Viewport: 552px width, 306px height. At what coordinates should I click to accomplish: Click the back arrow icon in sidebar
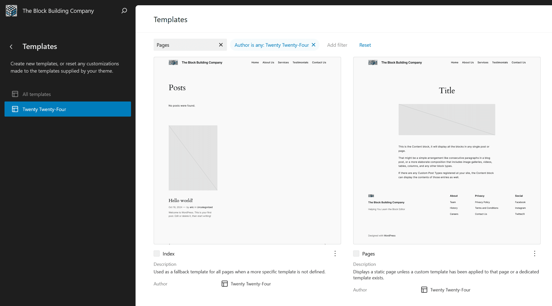point(11,46)
